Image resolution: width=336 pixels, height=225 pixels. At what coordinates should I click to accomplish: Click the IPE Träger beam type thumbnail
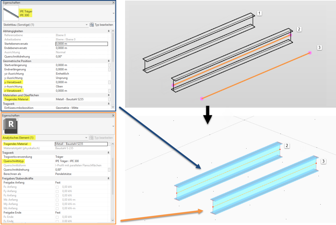11,13
